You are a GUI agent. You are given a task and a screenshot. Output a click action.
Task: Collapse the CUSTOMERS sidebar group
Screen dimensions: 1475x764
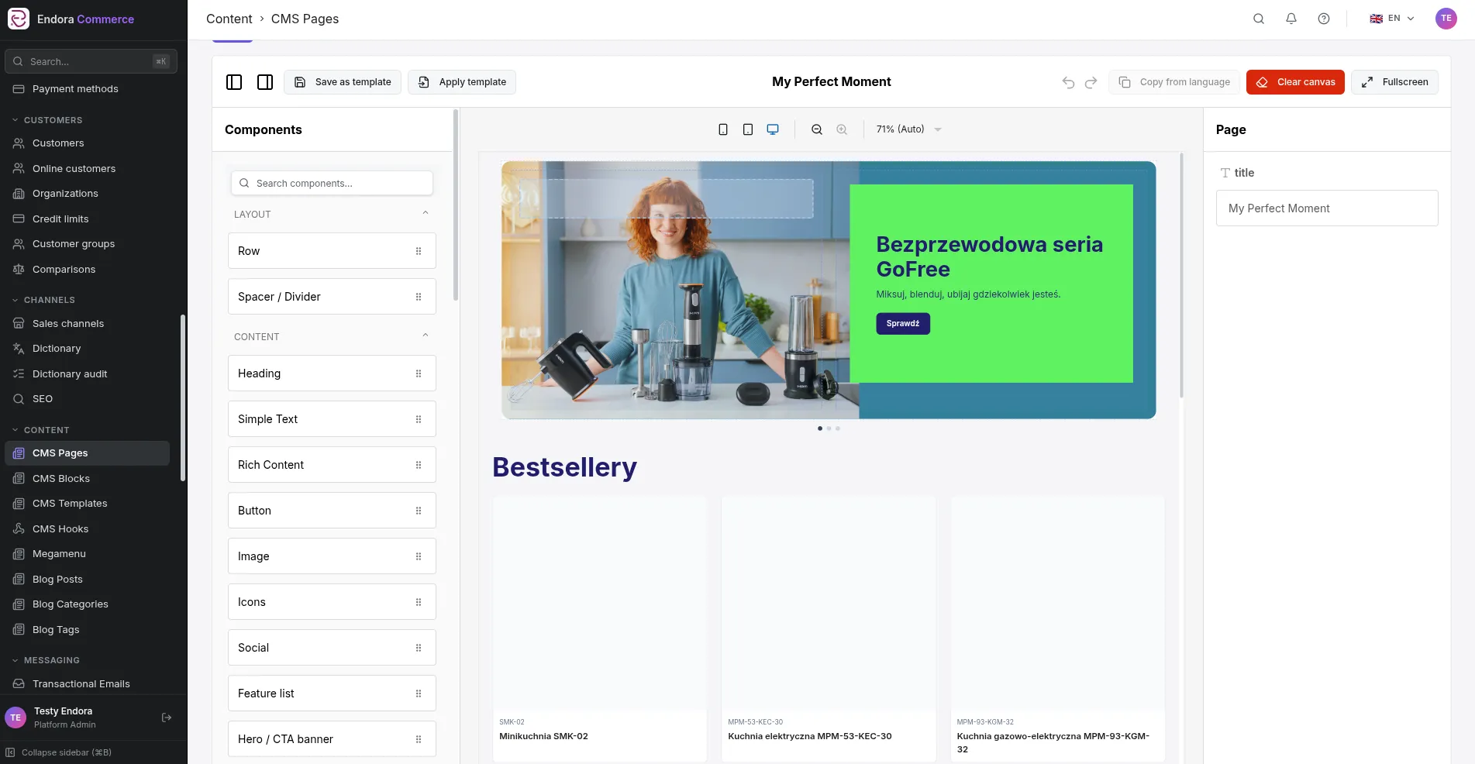coord(47,120)
